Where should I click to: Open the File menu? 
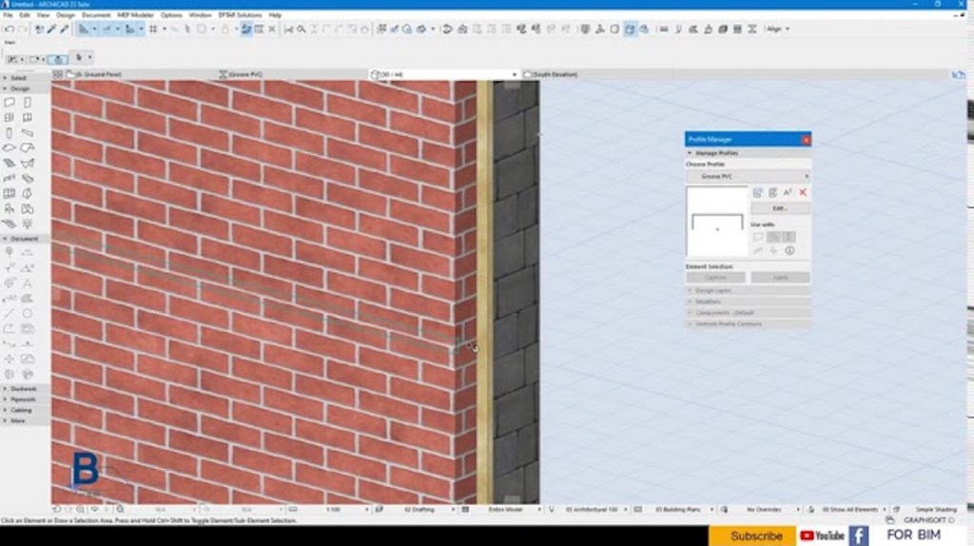(8, 15)
